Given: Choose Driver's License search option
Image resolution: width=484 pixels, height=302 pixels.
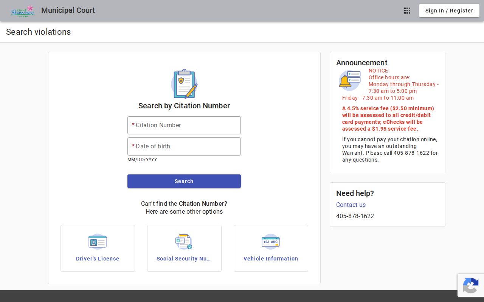Looking at the screenshot, I should click(x=98, y=248).
